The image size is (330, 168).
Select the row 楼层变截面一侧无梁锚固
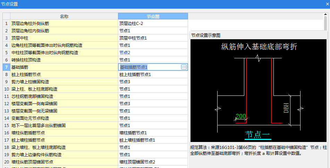pos(64,111)
